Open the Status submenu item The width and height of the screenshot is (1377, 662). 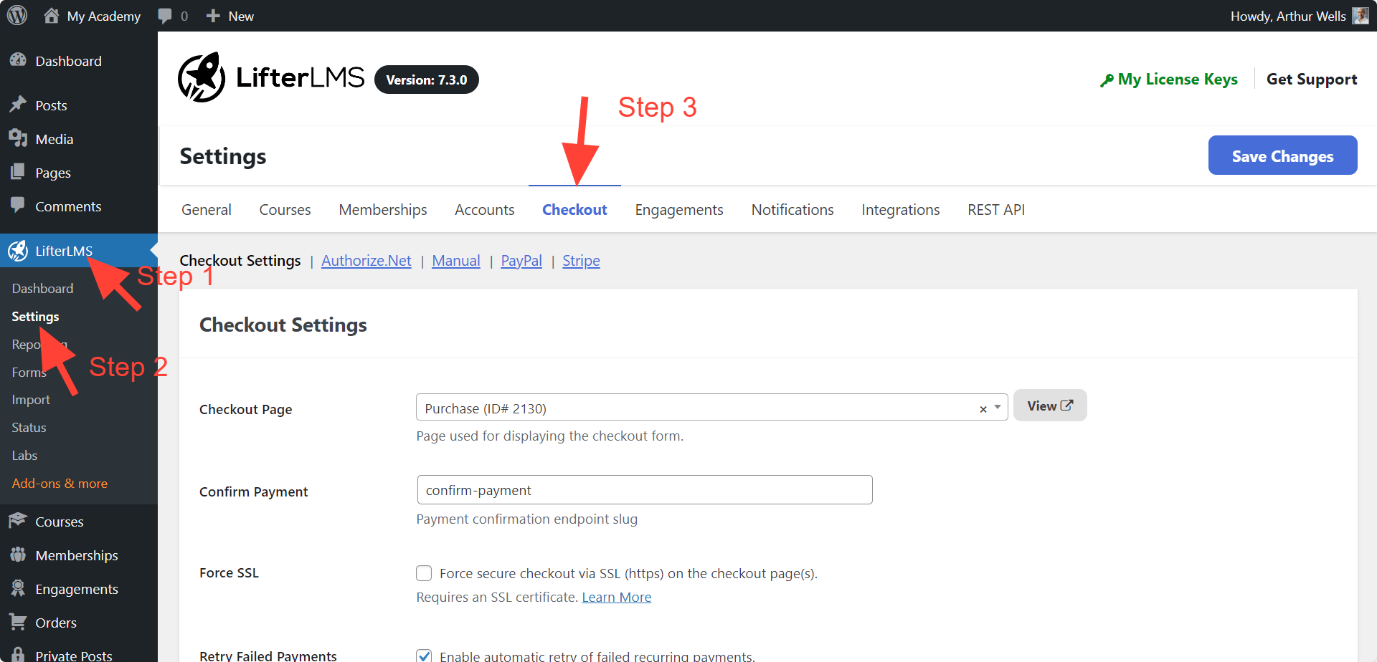29,428
